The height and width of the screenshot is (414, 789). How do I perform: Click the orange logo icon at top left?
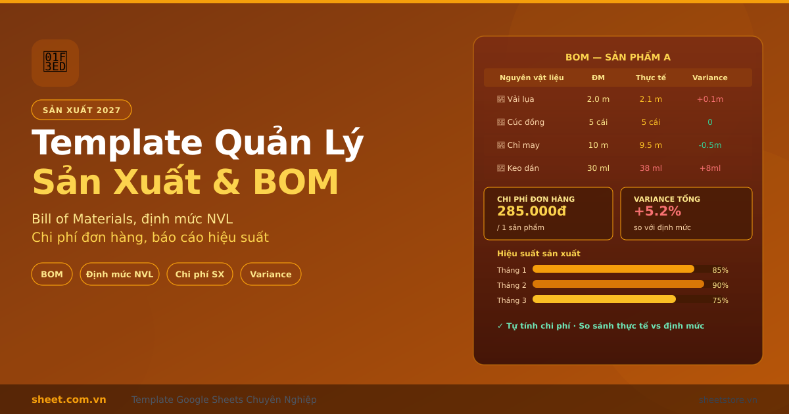[55, 62]
